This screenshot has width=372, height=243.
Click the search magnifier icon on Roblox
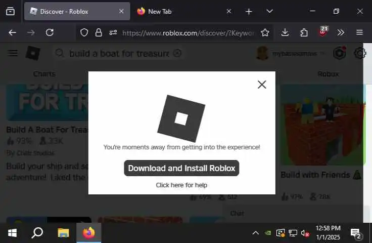[60, 53]
